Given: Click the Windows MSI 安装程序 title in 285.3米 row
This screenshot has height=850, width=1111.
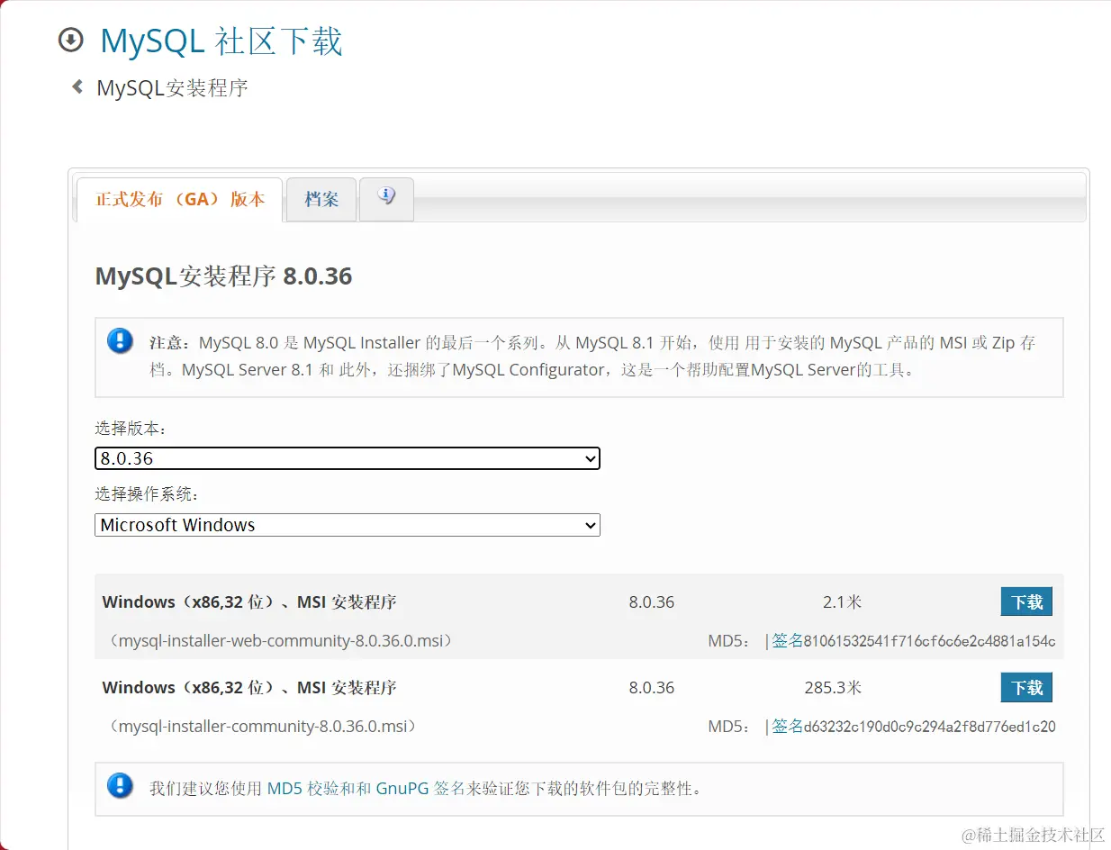Looking at the screenshot, I should pos(249,688).
